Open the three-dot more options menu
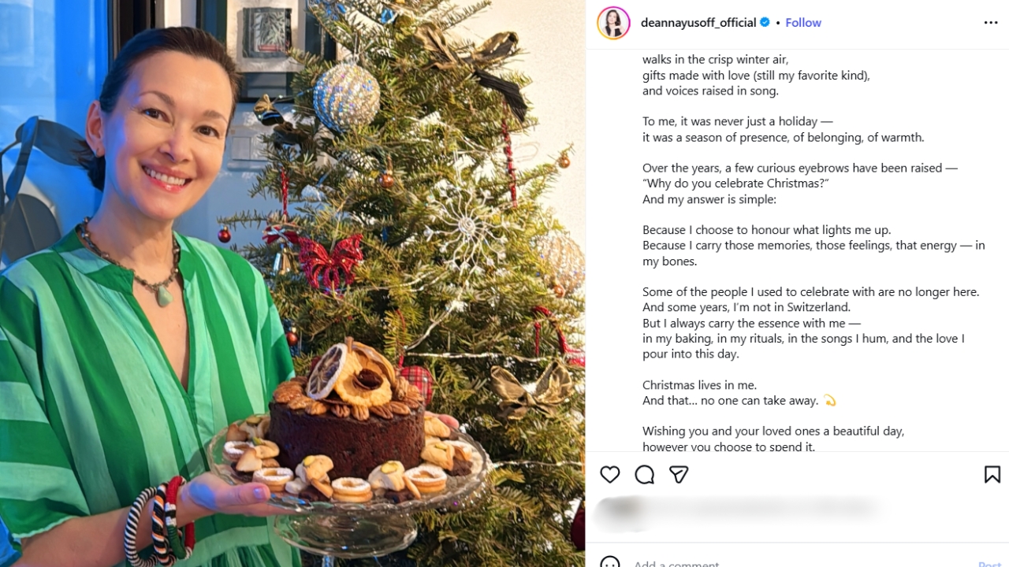This screenshot has height=567, width=1009. (991, 23)
